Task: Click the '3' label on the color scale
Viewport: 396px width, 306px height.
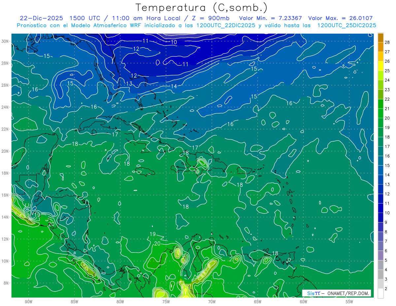Action: (x=386, y=279)
